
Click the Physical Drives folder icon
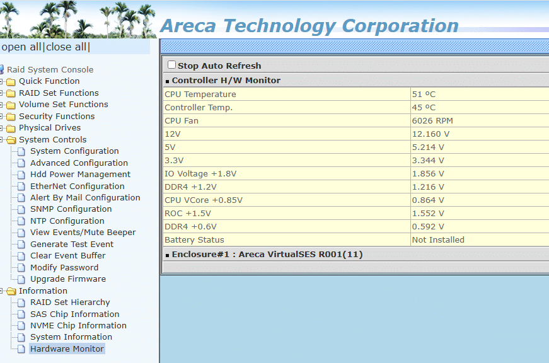11,128
